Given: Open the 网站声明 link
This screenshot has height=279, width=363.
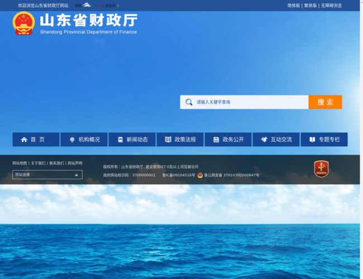Looking at the screenshot, I should pyautogui.click(x=75, y=163).
